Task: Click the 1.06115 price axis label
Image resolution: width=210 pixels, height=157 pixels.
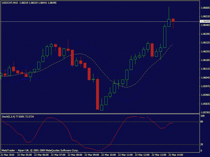Action: click(205, 69)
